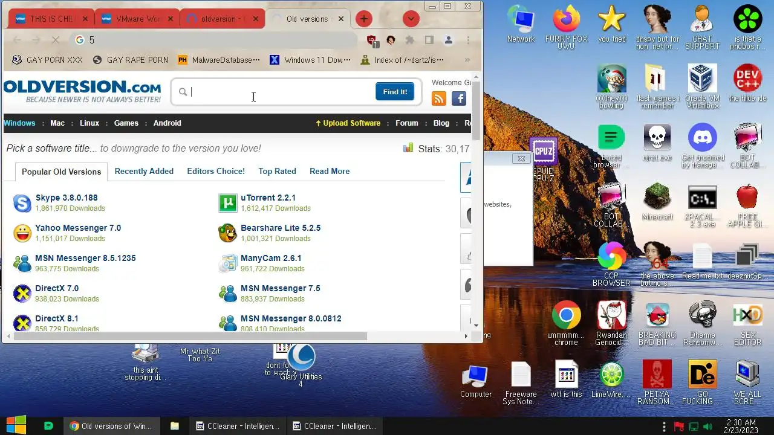This screenshot has height=435, width=774.
Task: Switch to the 'VMware Wor' browser tab
Action: (x=138, y=19)
